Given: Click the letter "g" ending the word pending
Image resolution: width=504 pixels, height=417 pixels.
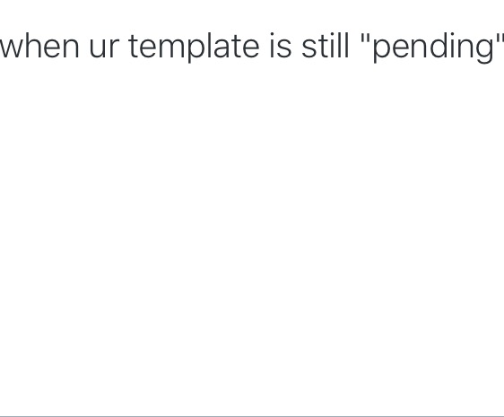Looking at the screenshot, I should [483, 50].
